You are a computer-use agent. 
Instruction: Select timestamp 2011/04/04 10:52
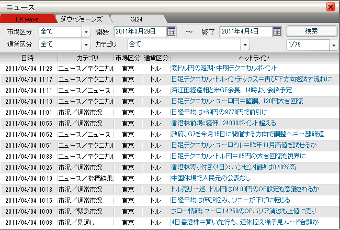pyautogui.click(x=29, y=135)
